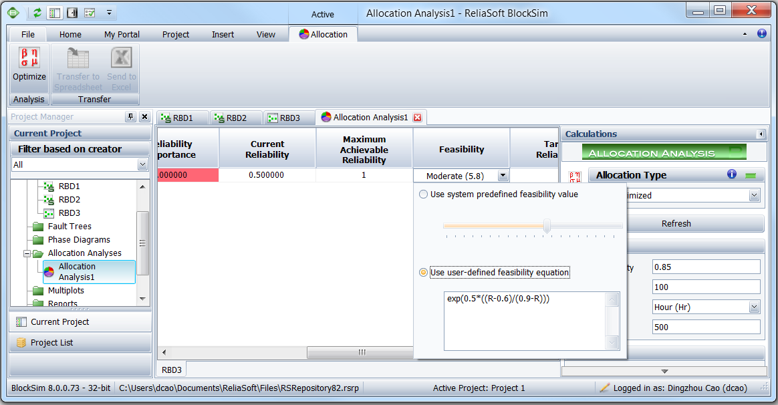Click the Allocation Type info icon
This screenshot has height=405, width=778.
coord(732,174)
